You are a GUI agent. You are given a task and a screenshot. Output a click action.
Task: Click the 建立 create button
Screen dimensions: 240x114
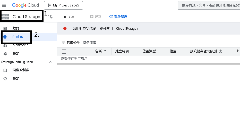(96, 17)
